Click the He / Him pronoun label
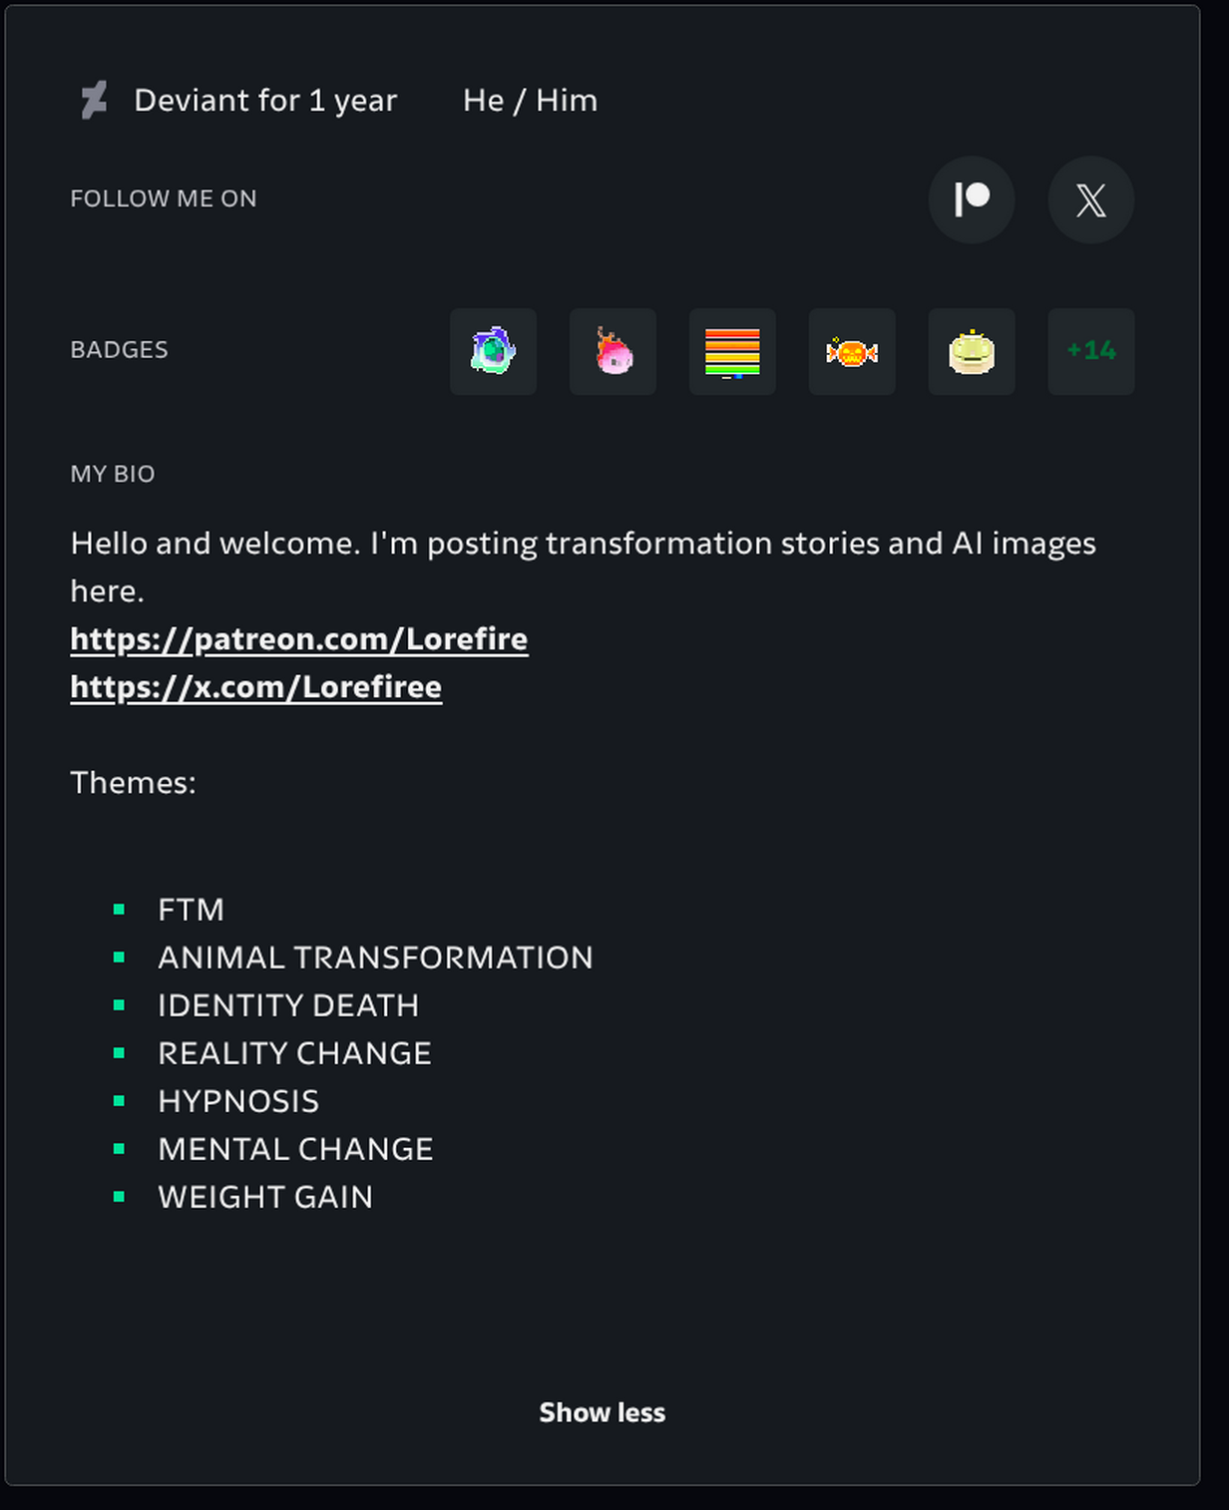The width and height of the screenshot is (1229, 1510). pos(531,100)
